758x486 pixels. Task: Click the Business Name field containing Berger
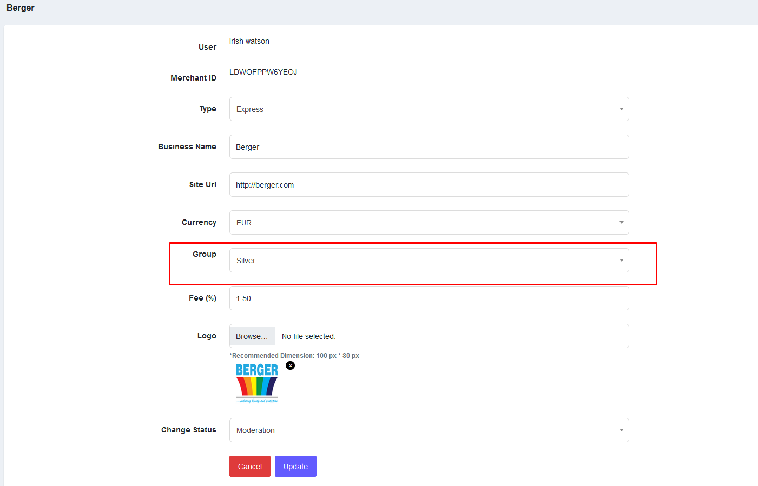[429, 147]
